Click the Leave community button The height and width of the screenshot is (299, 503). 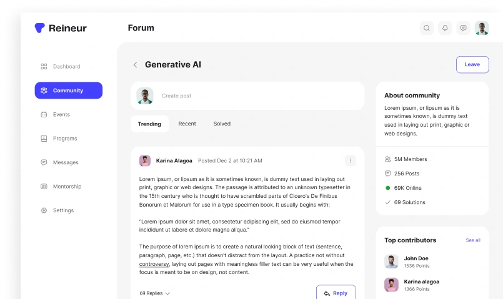pos(472,65)
